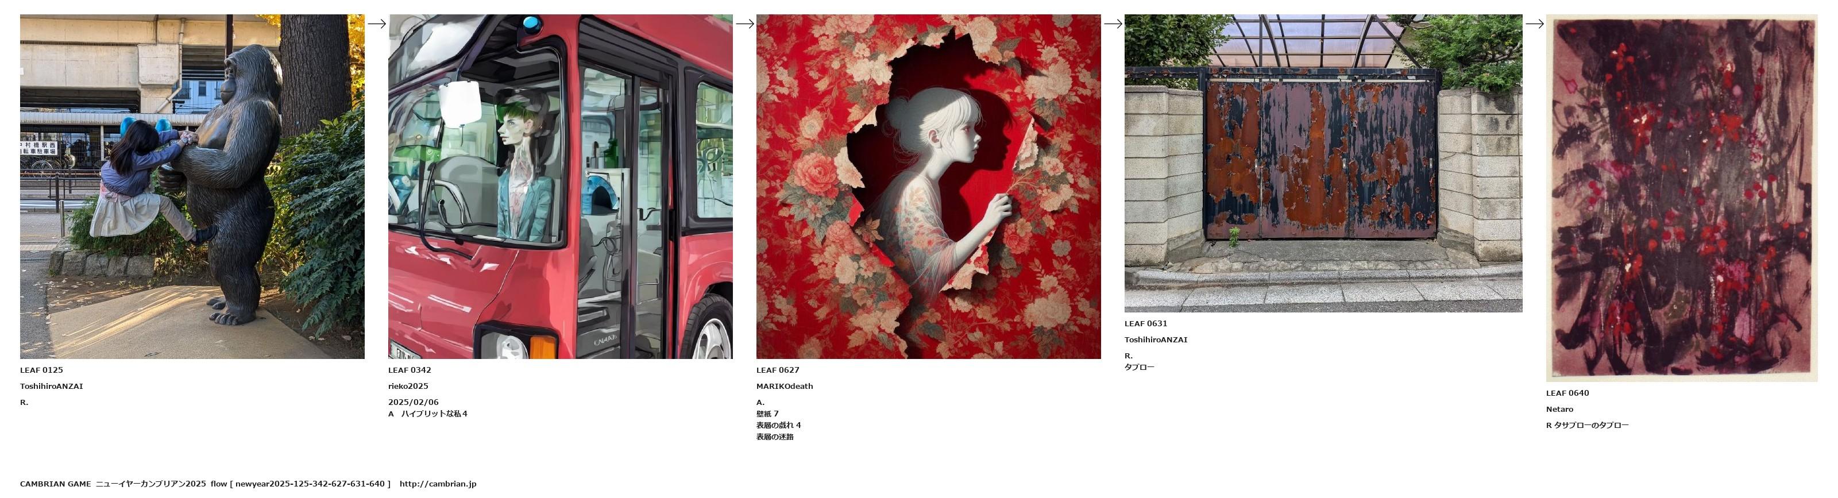This screenshot has height=498, width=1838.
Task: Click the arrow before the abstract painting
Action: 1535,24
